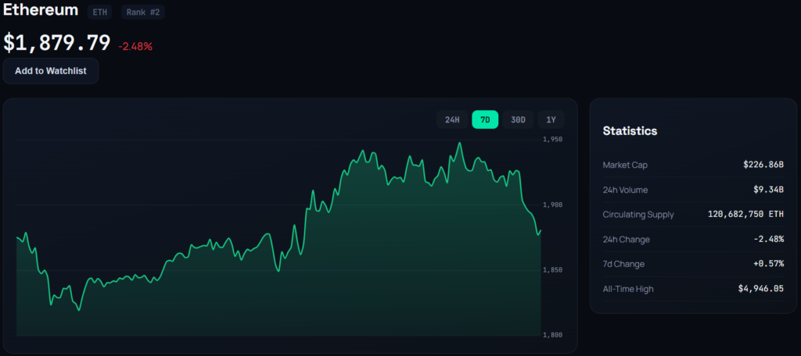
Task: Switch chart to 30D range
Action: [x=518, y=120]
